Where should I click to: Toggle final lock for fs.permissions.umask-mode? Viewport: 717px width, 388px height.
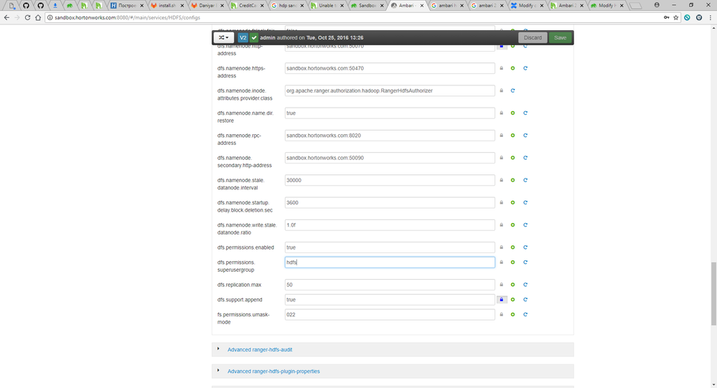501,314
